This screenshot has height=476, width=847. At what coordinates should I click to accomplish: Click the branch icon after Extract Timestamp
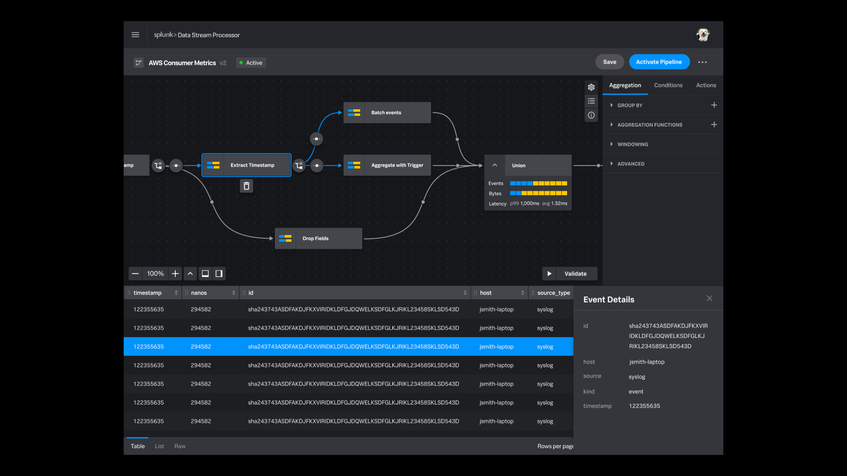[299, 166]
